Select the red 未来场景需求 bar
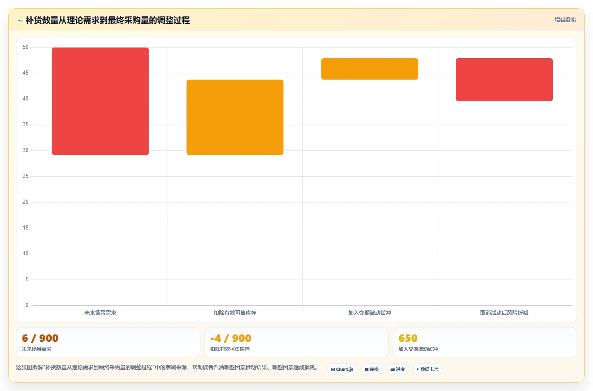The width and height of the screenshot is (593, 391). pyautogui.click(x=100, y=101)
